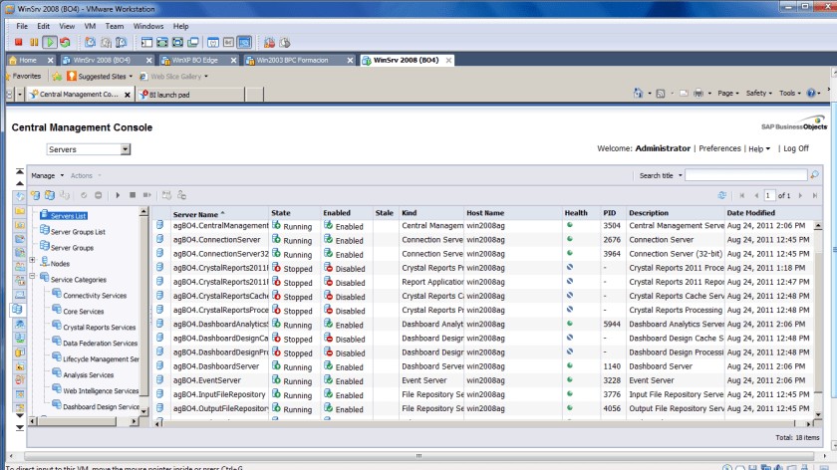Click the IE print icon
Image resolution: width=837 pixels, height=470 pixels.
697,94
